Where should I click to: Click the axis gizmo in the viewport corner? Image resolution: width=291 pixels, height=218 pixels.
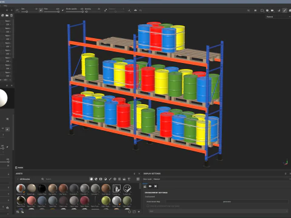click(286, 162)
